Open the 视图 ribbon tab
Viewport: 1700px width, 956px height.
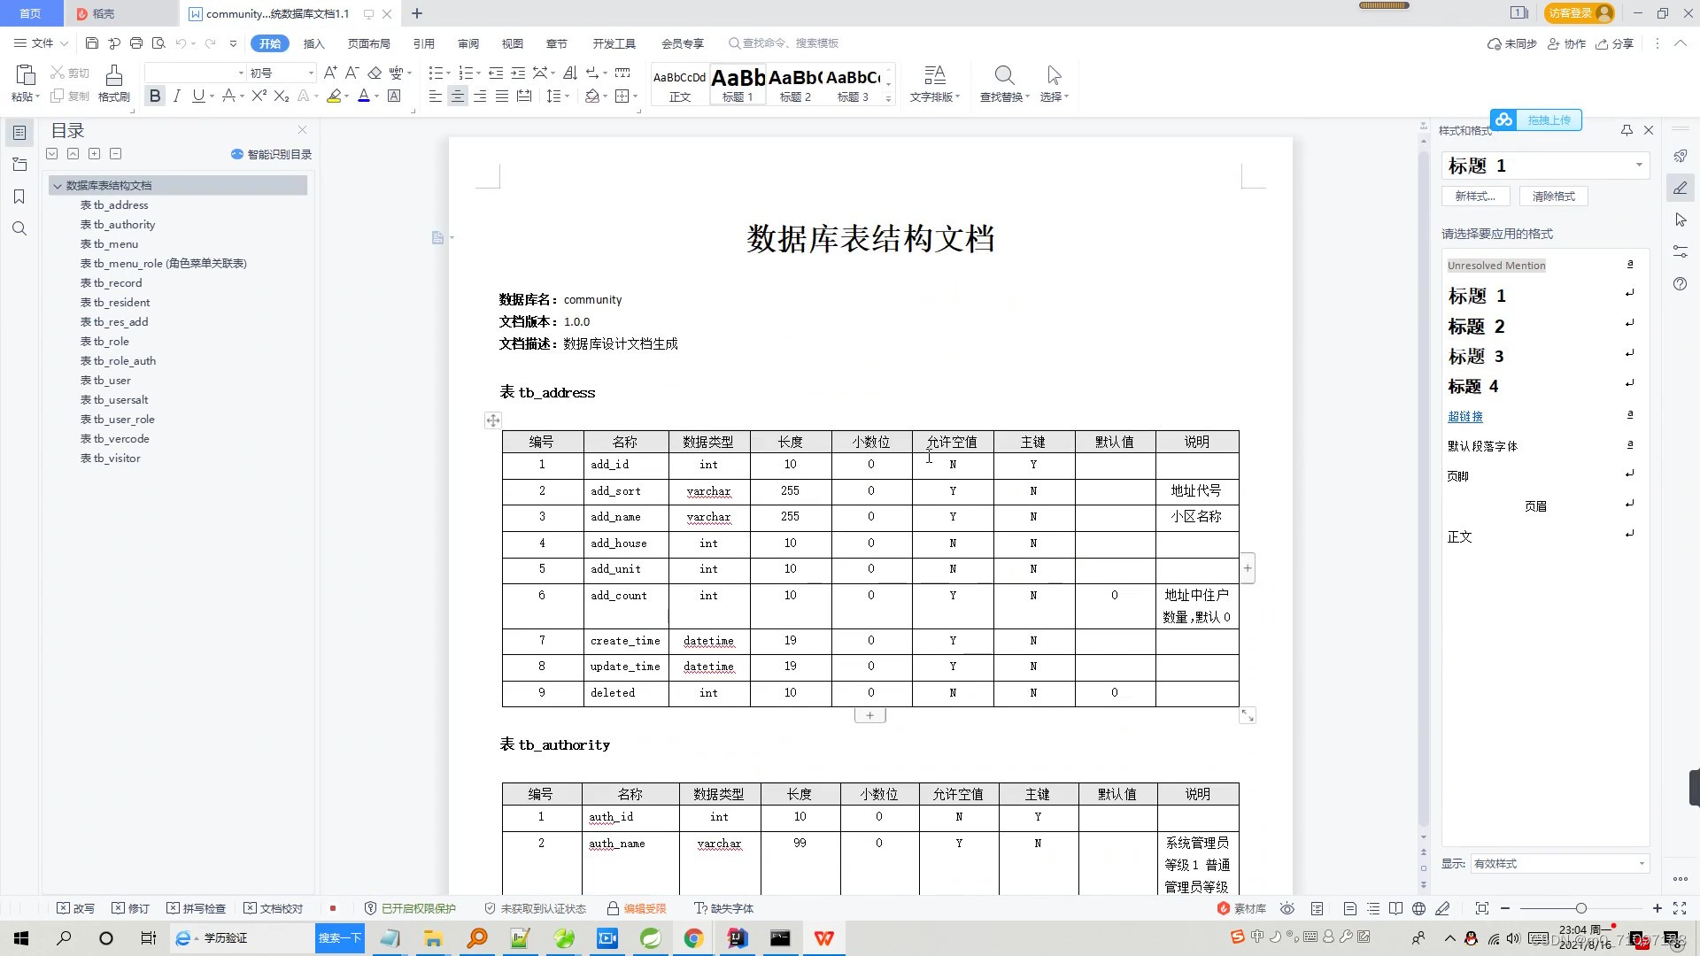[512, 42]
